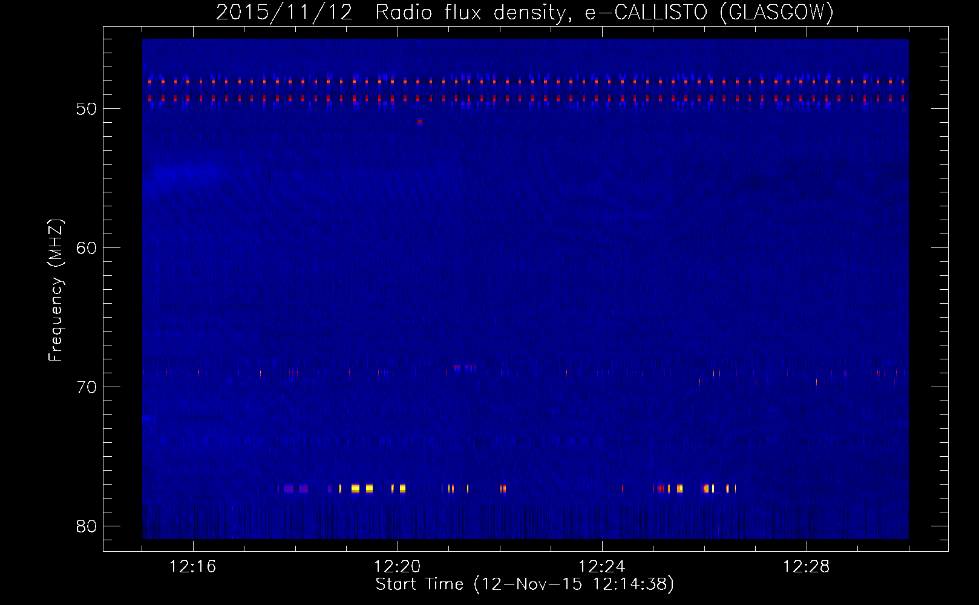Click the 50 frequency tick label
979x605 pixels.
pyautogui.click(x=87, y=109)
